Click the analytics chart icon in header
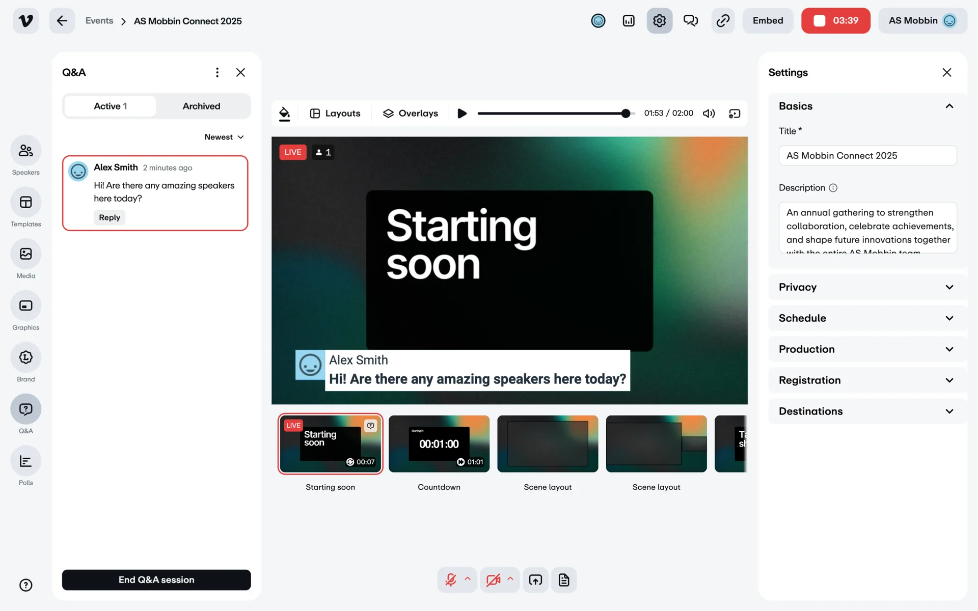This screenshot has width=978, height=611. pos(629,21)
